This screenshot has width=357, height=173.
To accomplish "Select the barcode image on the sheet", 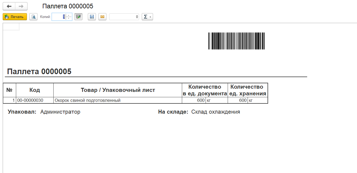I will click(x=236, y=41).
